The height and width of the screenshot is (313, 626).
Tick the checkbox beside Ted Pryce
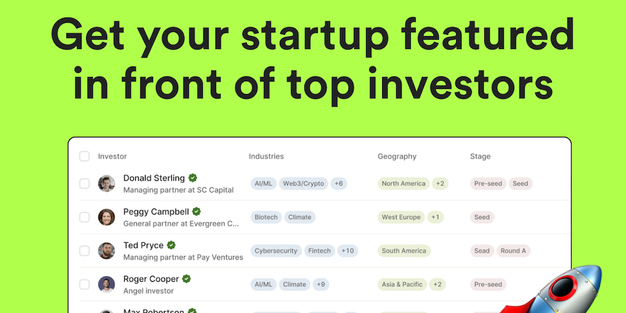coord(84,251)
